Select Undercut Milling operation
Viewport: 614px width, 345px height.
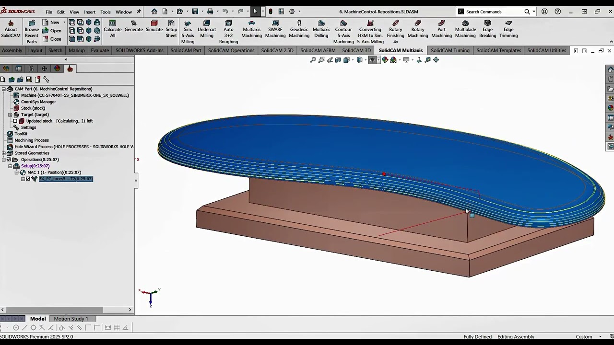pyautogui.click(x=207, y=29)
